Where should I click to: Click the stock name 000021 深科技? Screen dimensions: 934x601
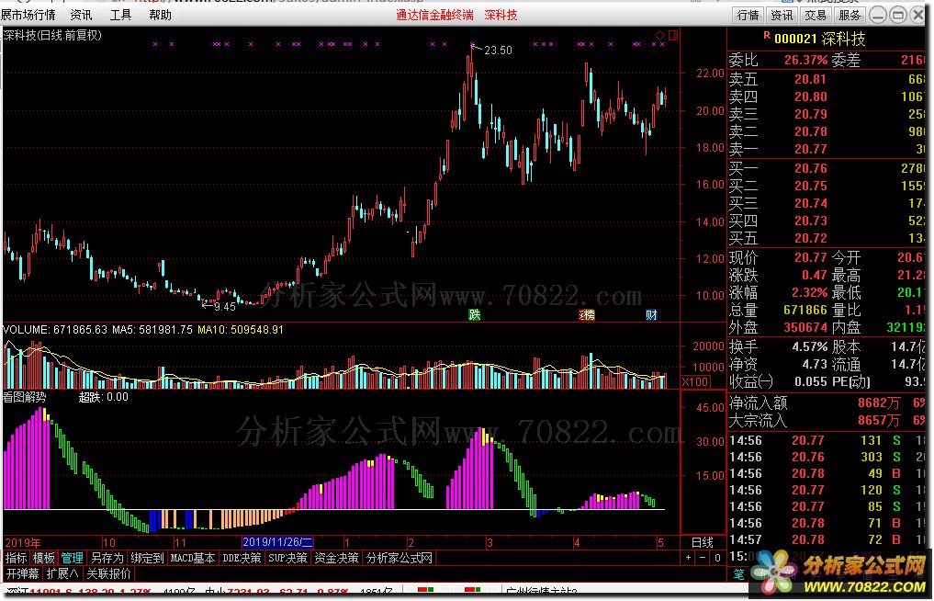(820, 39)
